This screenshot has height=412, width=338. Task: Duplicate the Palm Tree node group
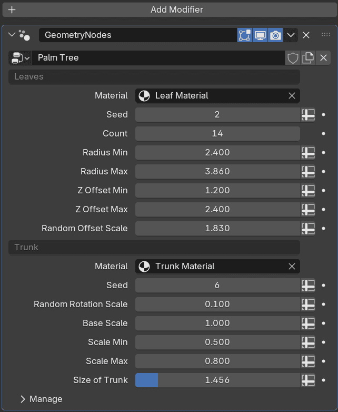click(x=308, y=58)
